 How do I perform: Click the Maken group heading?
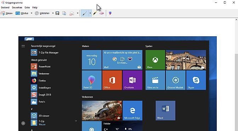85,46
